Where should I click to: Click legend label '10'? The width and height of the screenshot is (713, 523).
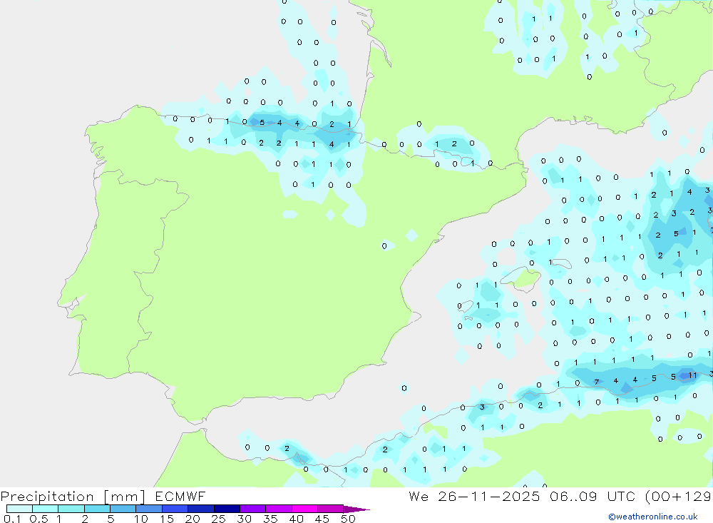pos(140,519)
